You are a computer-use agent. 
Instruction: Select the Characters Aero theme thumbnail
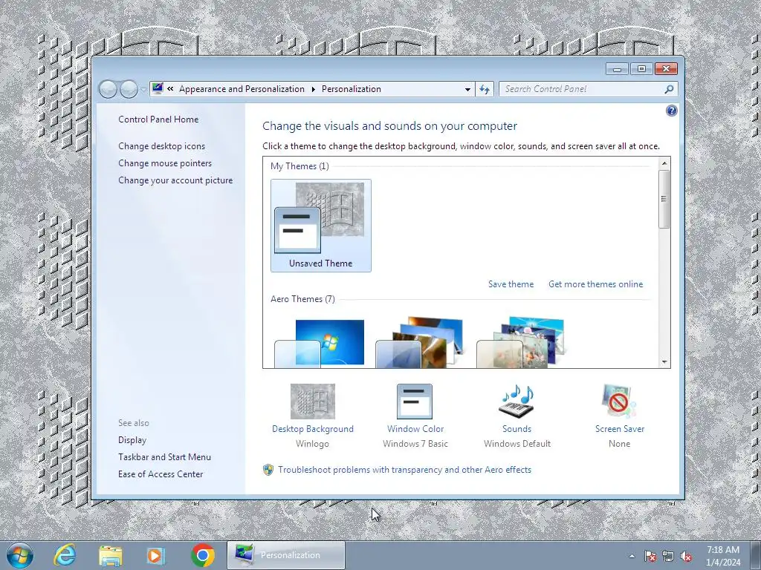click(x=520, y=343)
